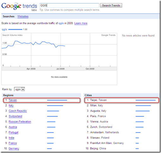Image resolution: width=161 pixels, height=153 pixels.
Task: Click the Vienna, Austria city entry
Action: coord(99,122)
